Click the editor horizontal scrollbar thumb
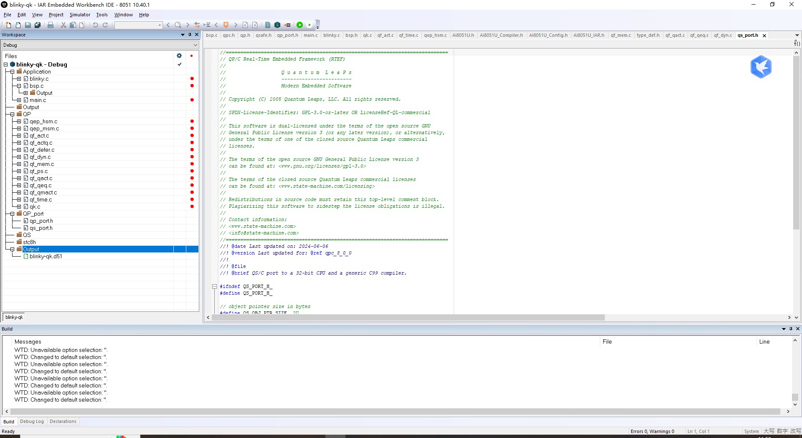 (408, 318)
